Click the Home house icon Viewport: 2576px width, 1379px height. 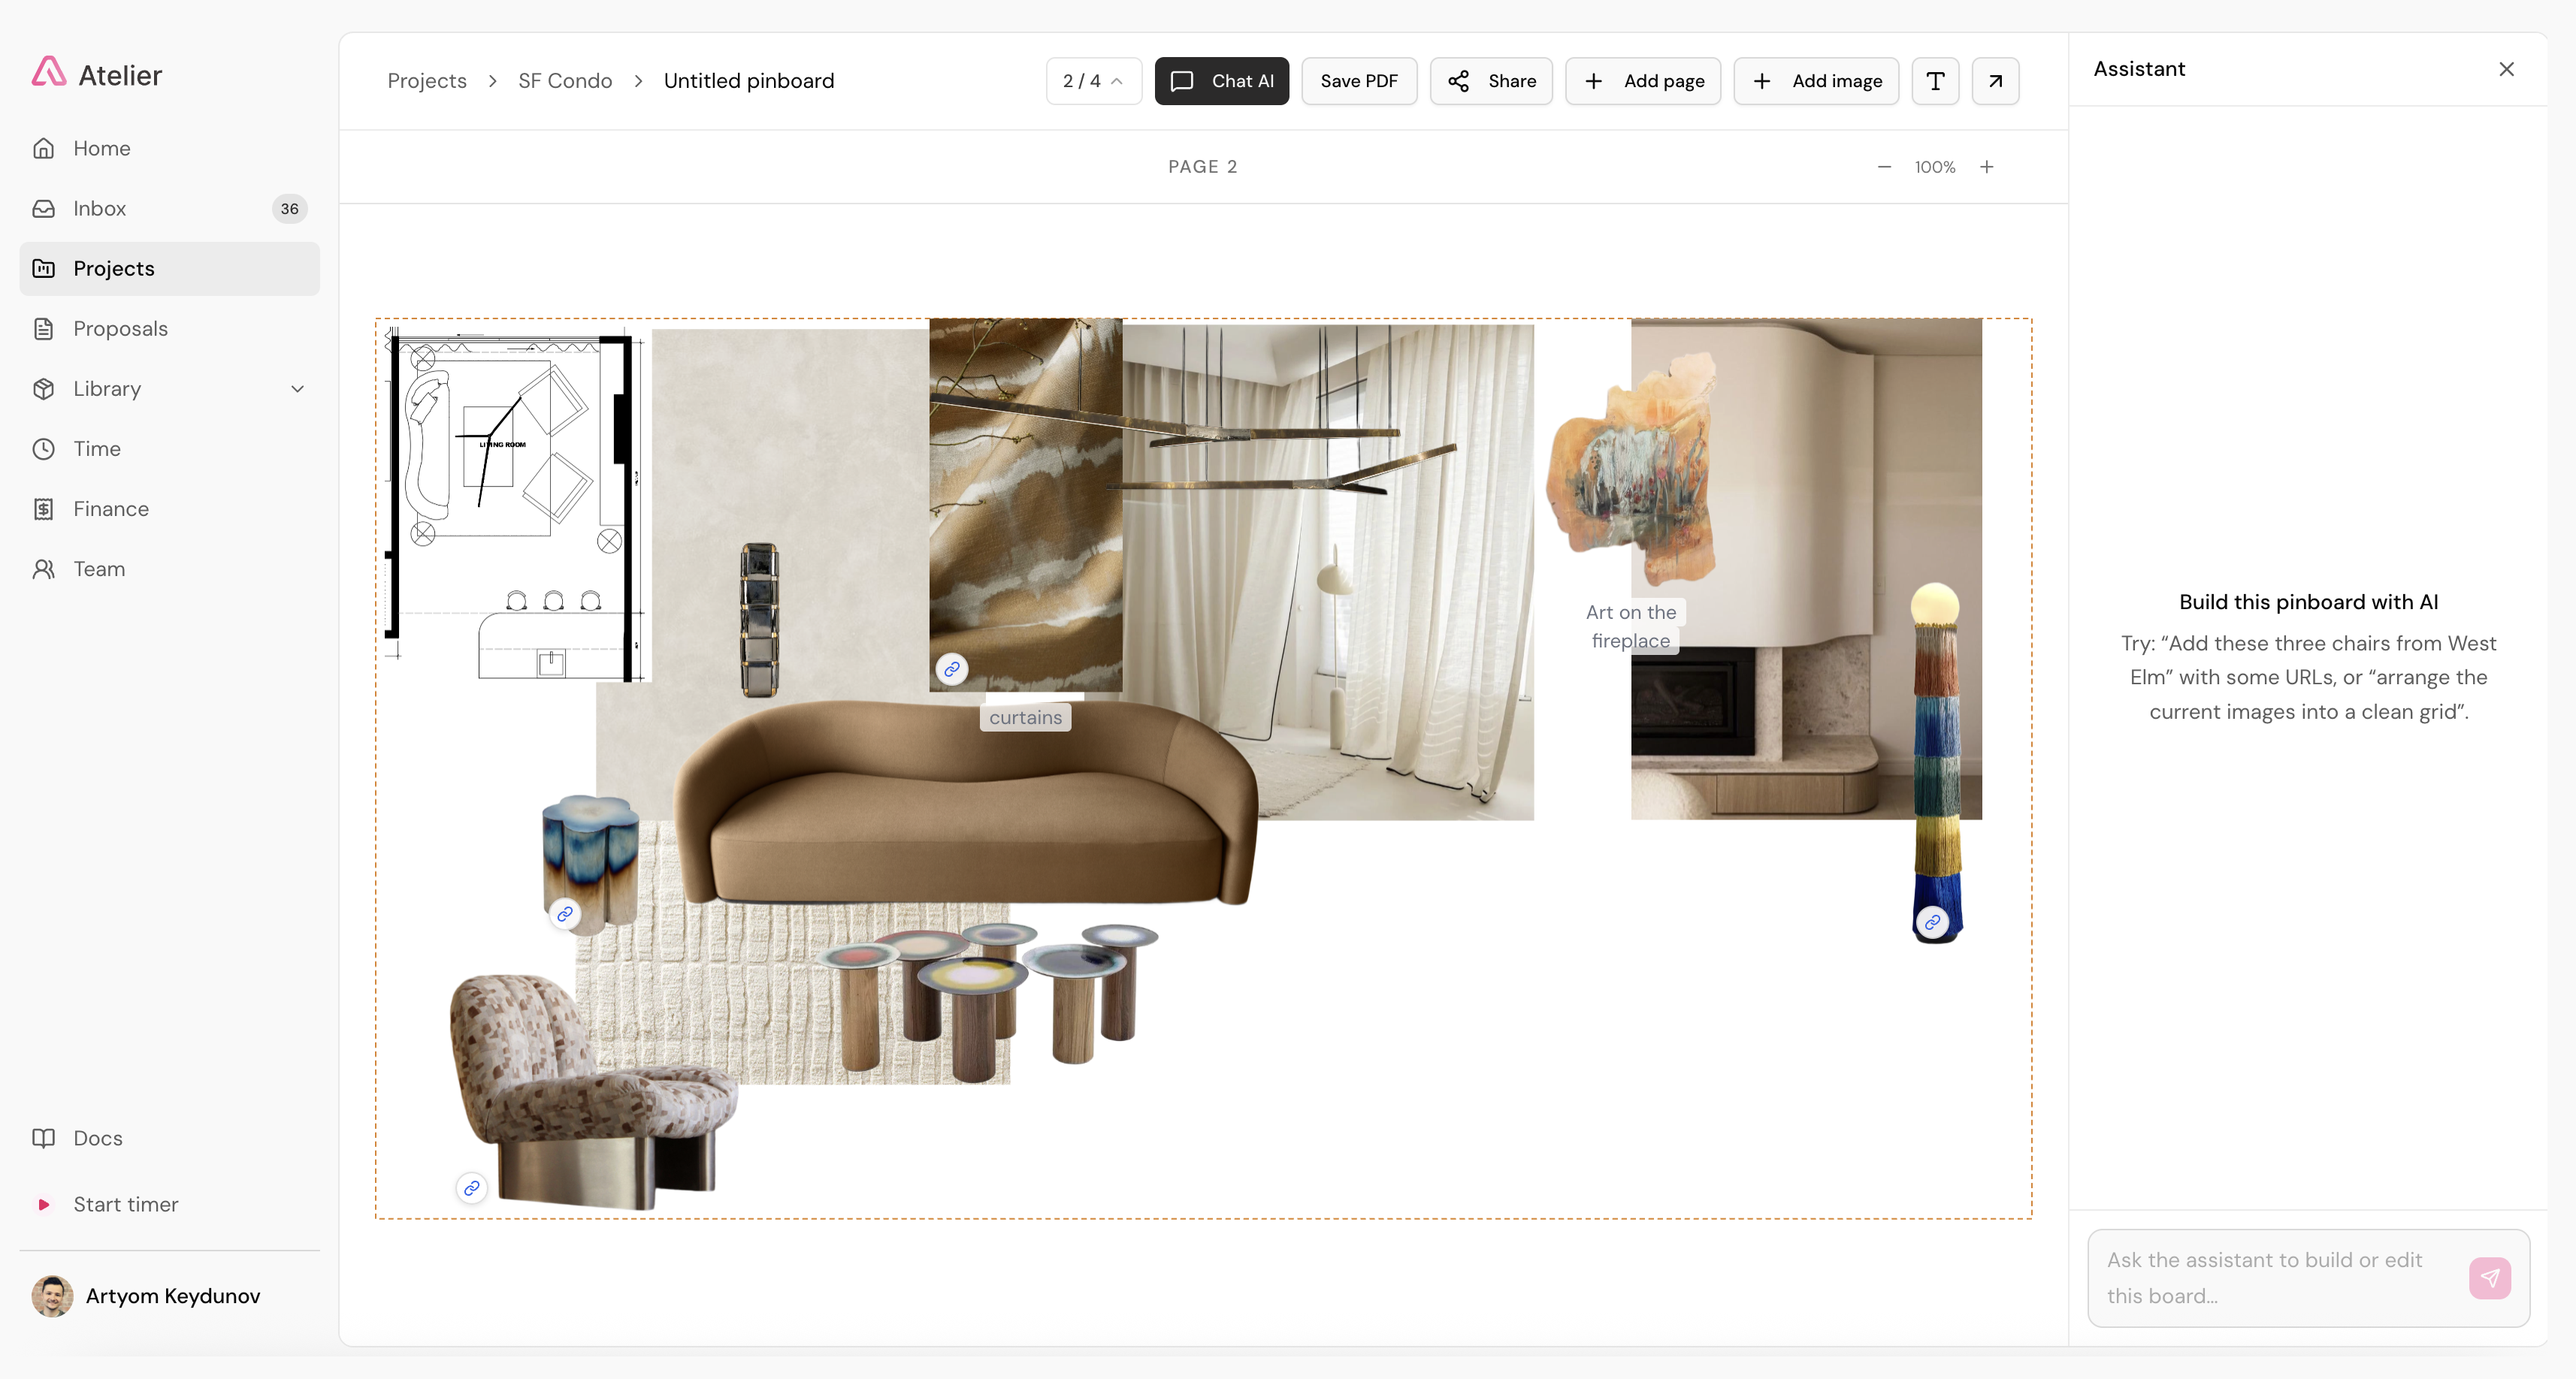click(43, 148)
